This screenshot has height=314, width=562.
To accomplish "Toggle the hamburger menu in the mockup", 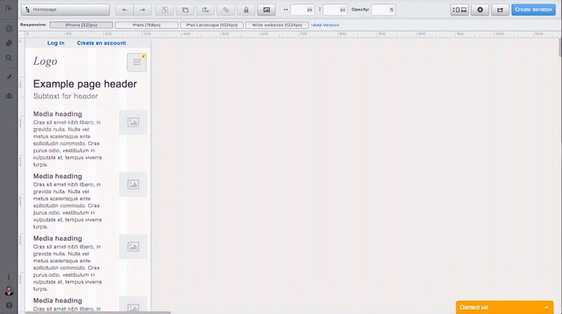I will 137,62.
